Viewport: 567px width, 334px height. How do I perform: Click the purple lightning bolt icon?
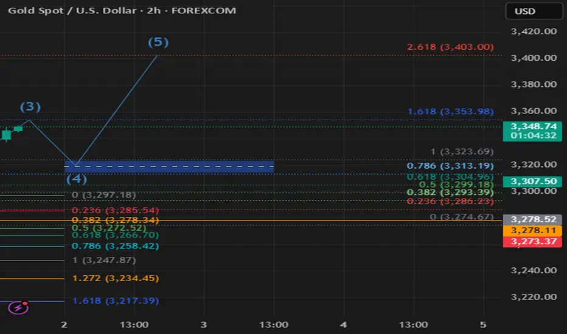click(18, 308)
